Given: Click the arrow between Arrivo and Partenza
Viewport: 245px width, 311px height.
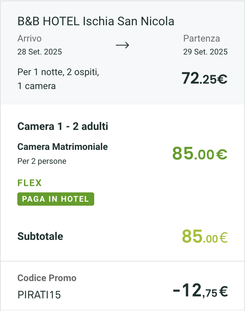Looking at the screenshot, I should [x=122, y=46].
